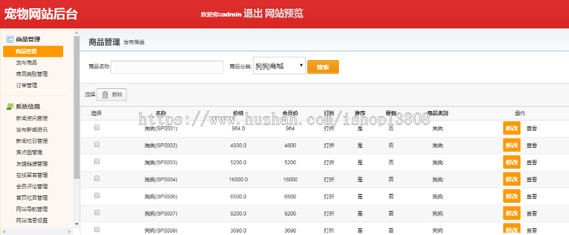The height and width of the screenshot is (235, 569).
Task: View details via 查看 for 狗狗(SP0002)
Action: pos(532,145)
